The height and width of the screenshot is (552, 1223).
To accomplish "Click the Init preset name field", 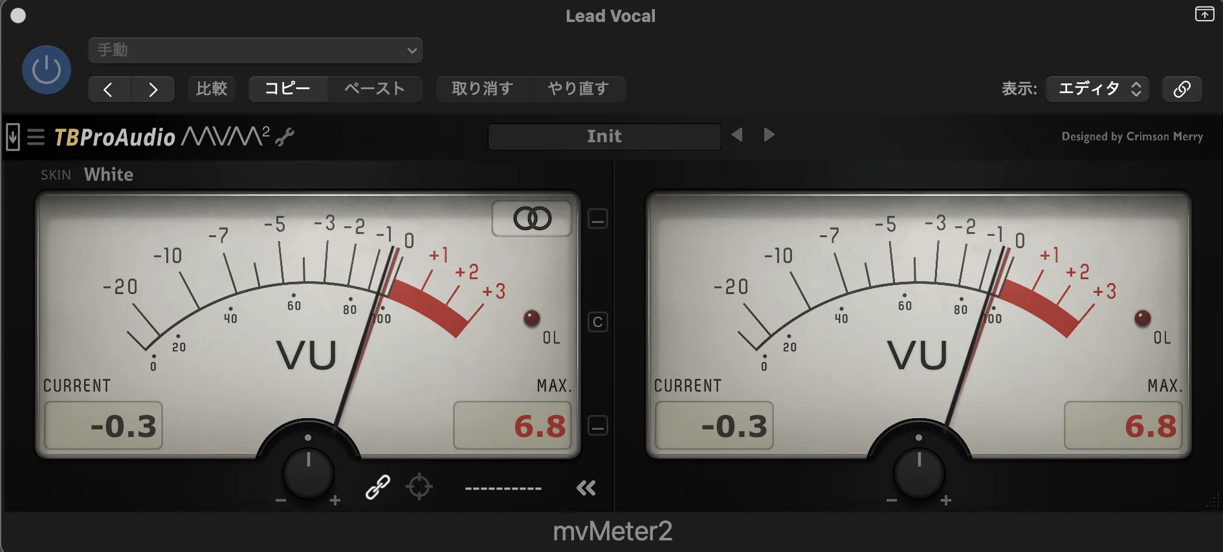I will click(x=604, y=136).
